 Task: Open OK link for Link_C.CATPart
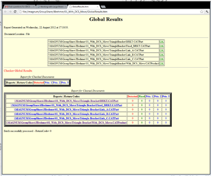click(162, 59)
